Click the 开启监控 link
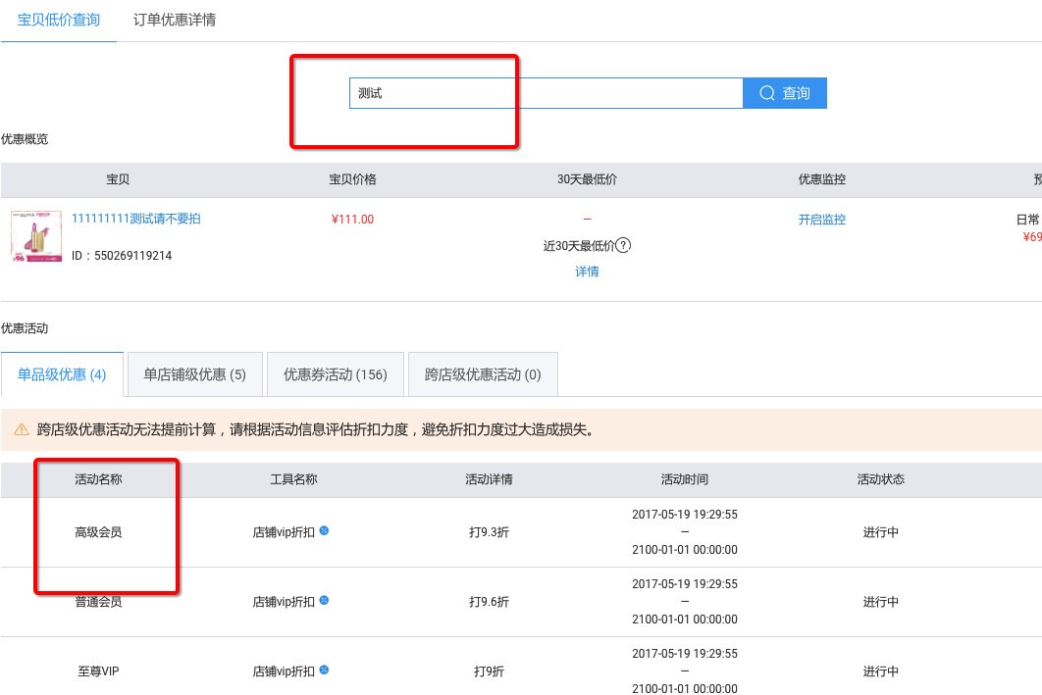The image size is (1042, 695). pos(821,220)
